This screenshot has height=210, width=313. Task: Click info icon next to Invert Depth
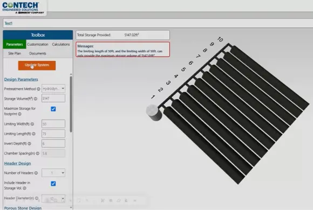(x=30, y=143)
